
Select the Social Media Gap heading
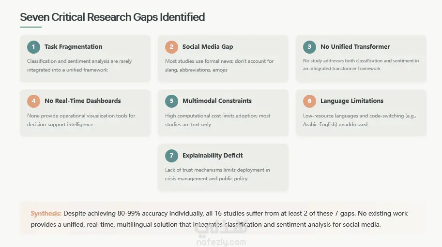click(208, 47)
